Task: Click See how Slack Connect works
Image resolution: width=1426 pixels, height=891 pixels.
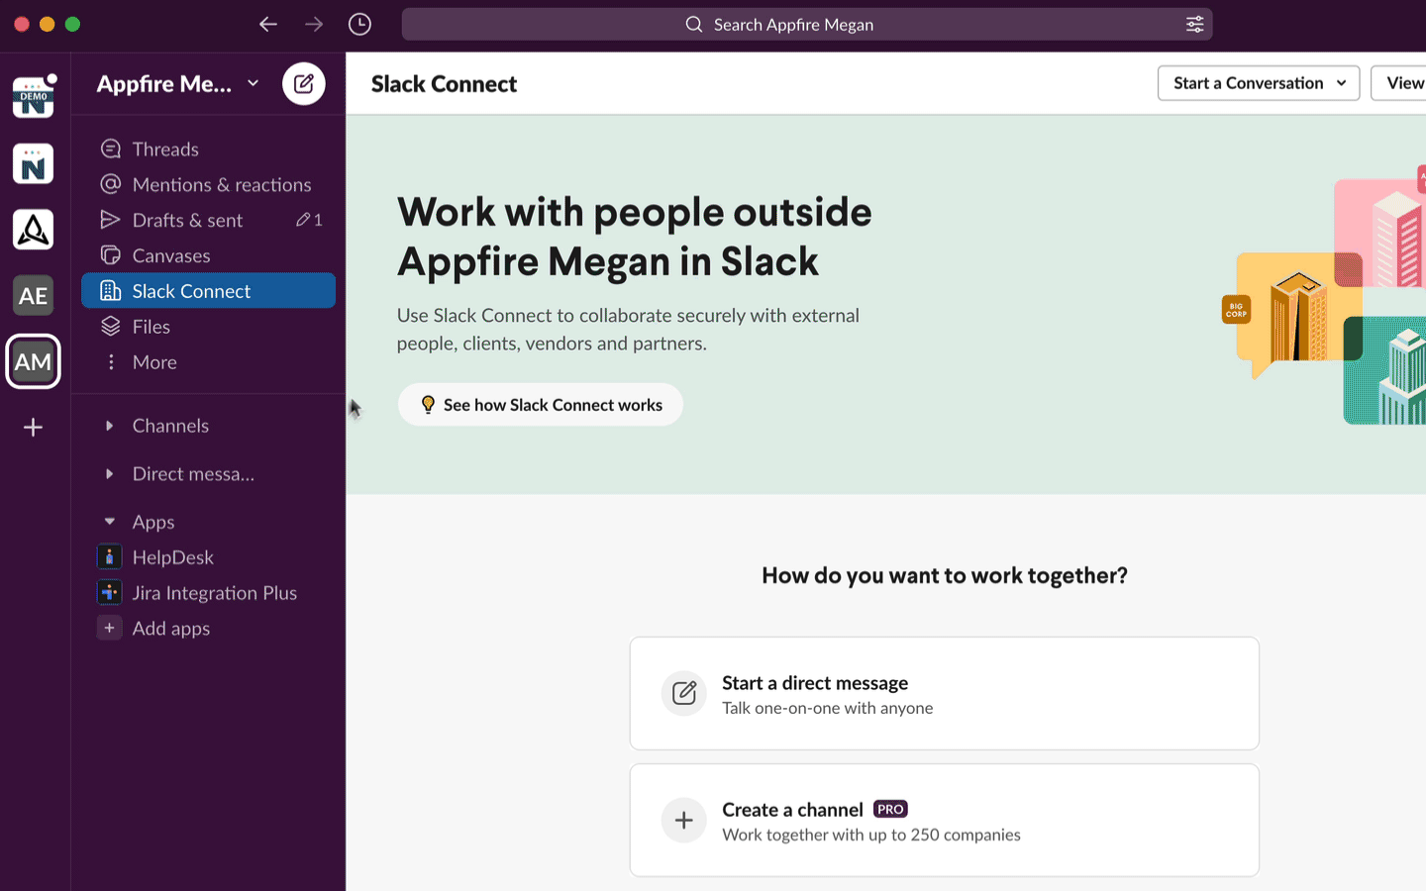Action: click(x=541, y=405)
